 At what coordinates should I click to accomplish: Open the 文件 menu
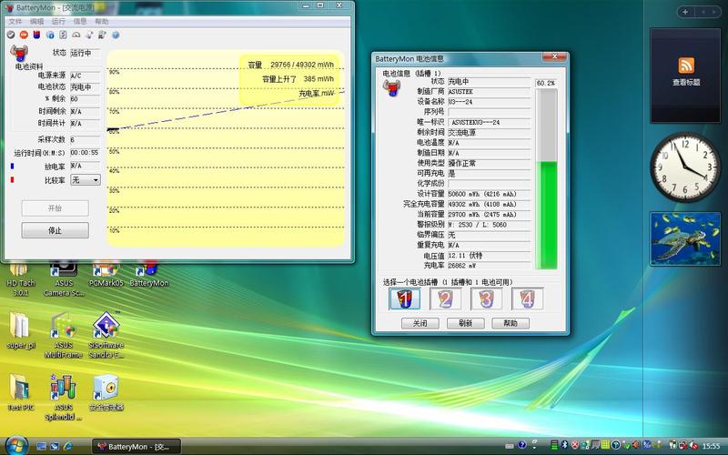[15, 21]
